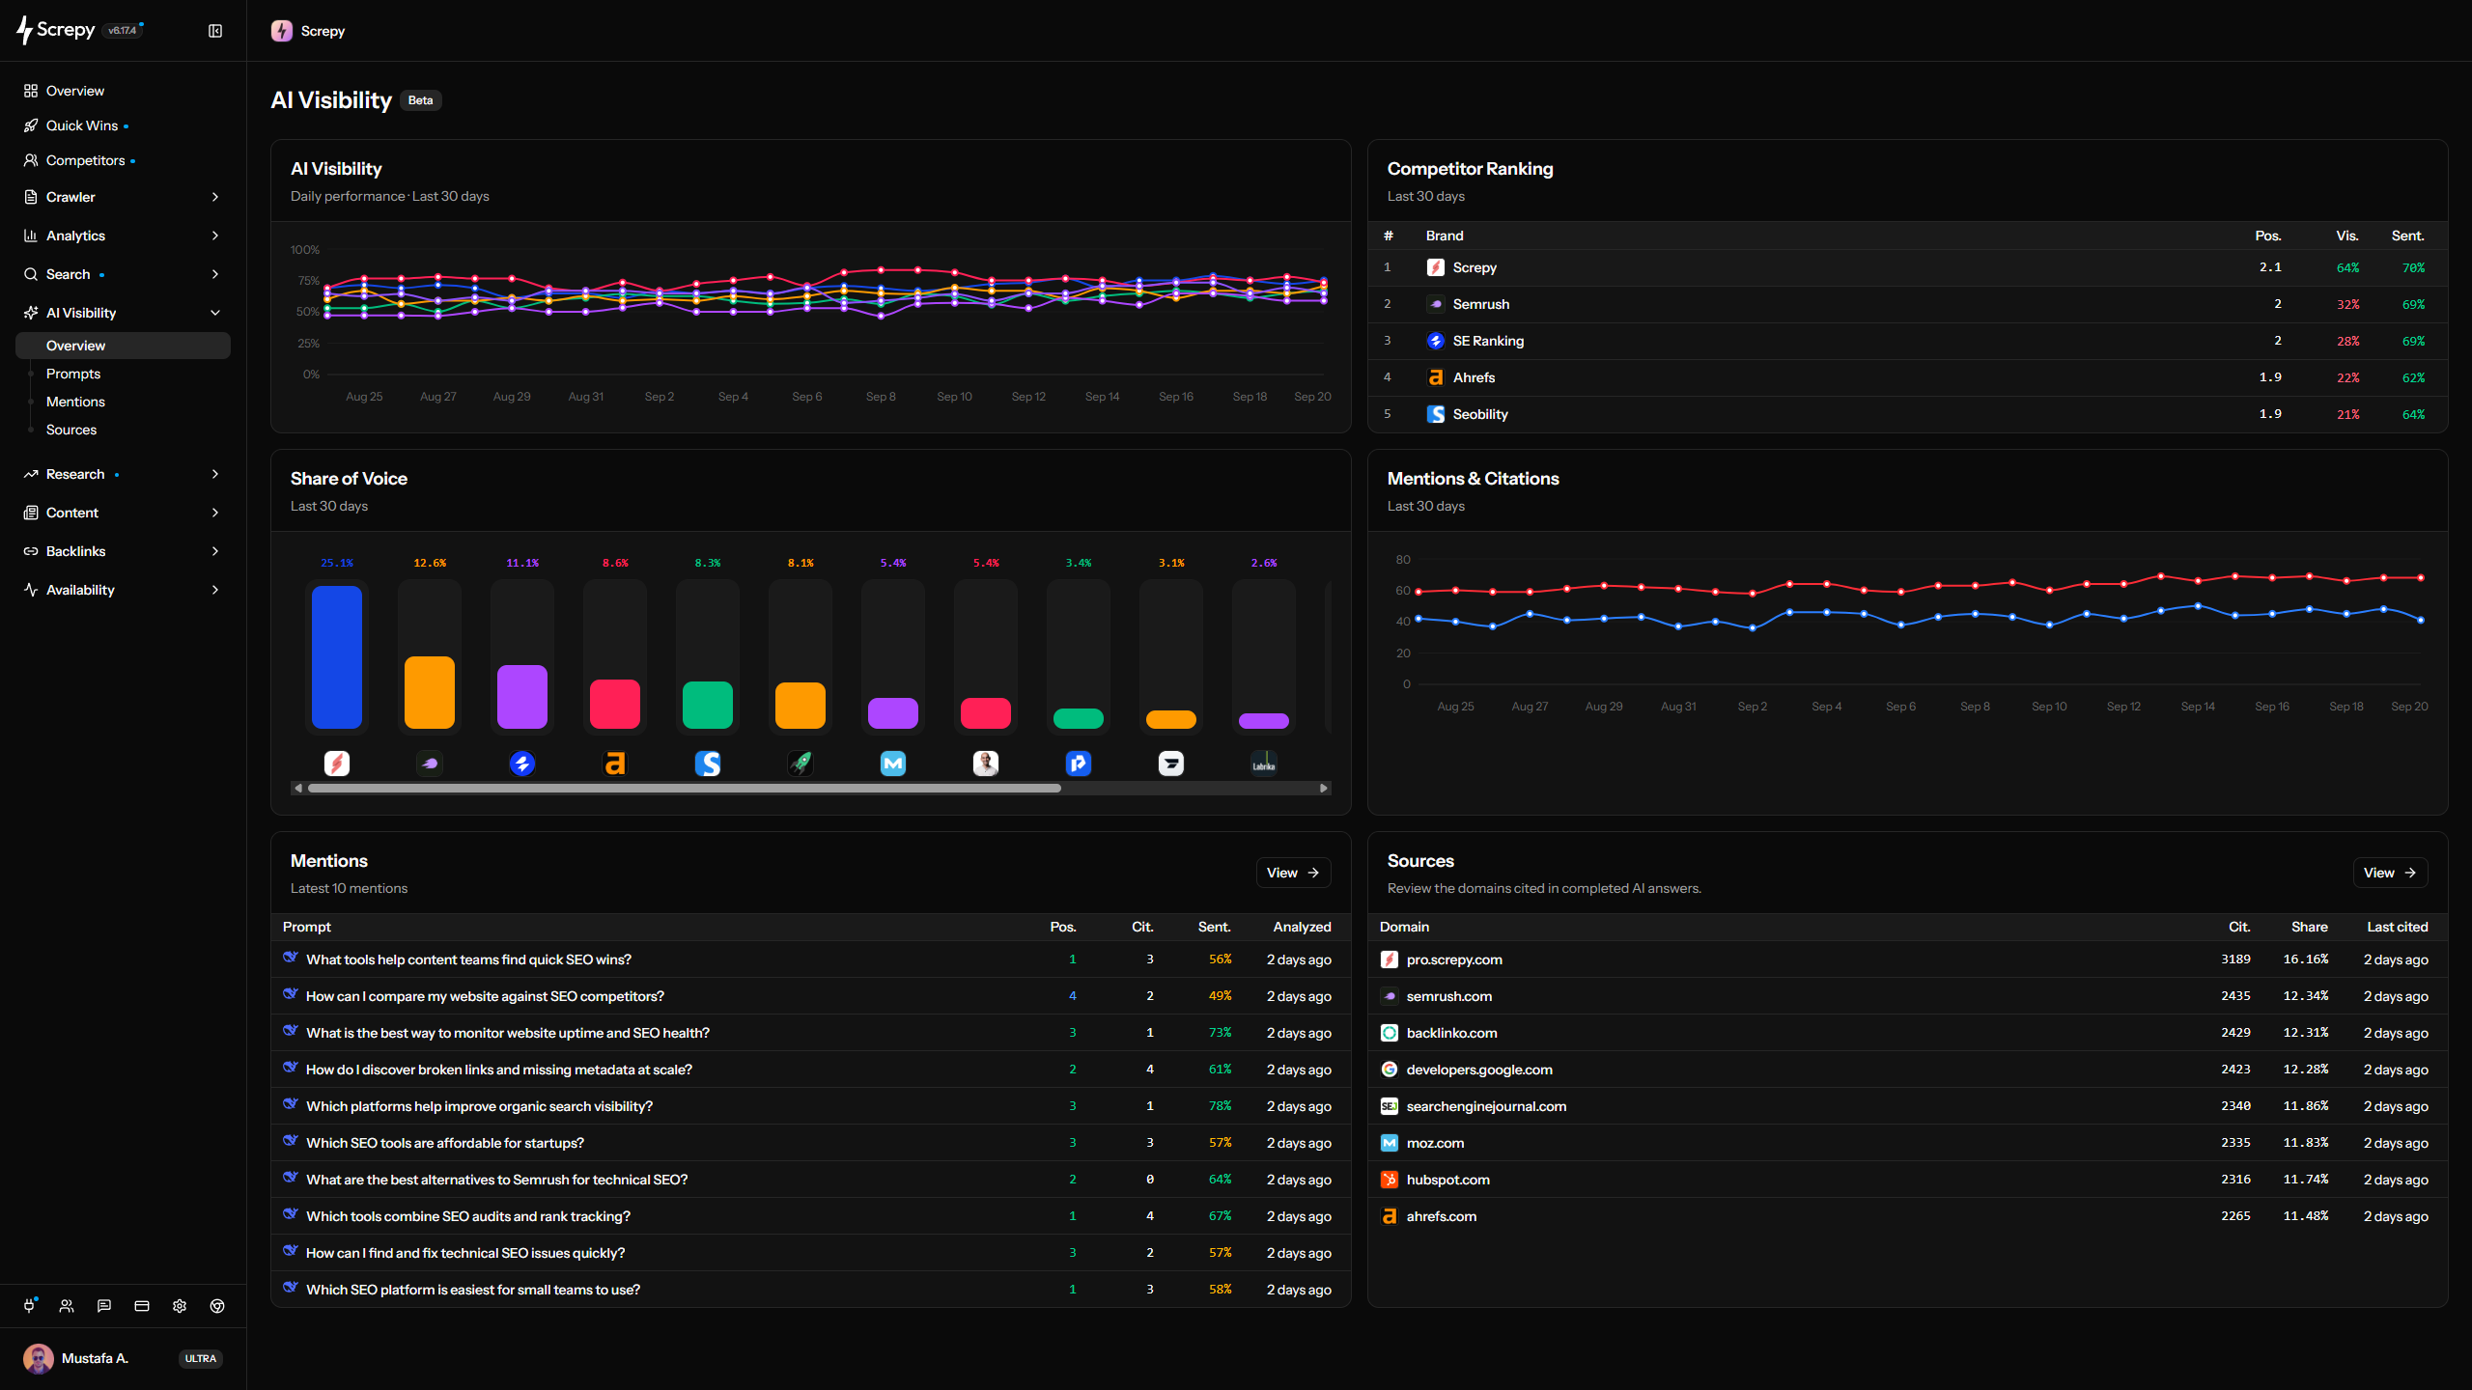
Task: Click the left scroll arrow of Share of Voice
Action: pos(298,789)
